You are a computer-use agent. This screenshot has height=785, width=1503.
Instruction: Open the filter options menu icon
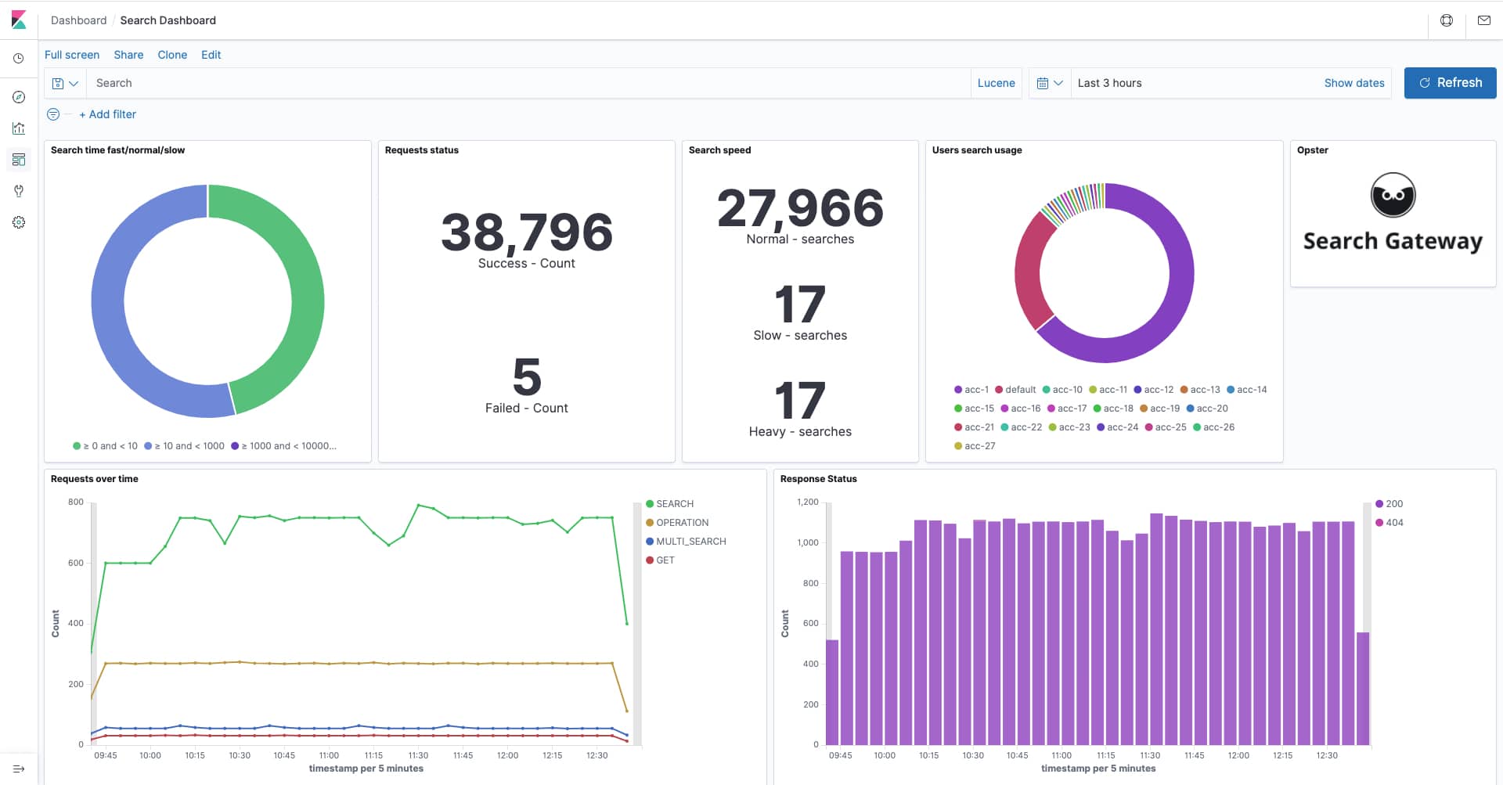[x=53, y=114]
